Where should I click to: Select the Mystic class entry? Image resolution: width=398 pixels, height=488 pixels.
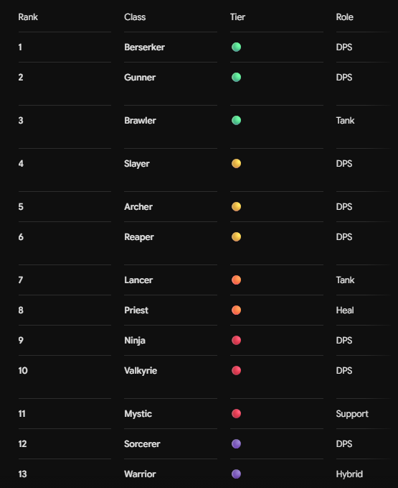pyautogui.click(x=138, y=414)
